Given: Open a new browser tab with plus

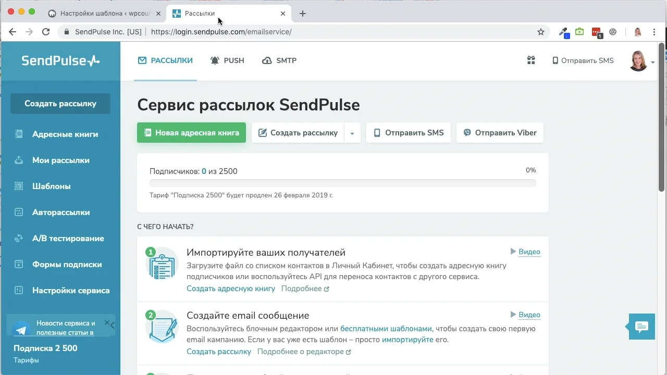Looking at the screenshot, I should [303, 14].
